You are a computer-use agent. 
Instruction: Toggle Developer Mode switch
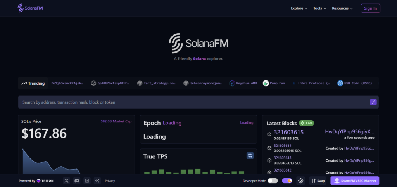coord(273,181)
